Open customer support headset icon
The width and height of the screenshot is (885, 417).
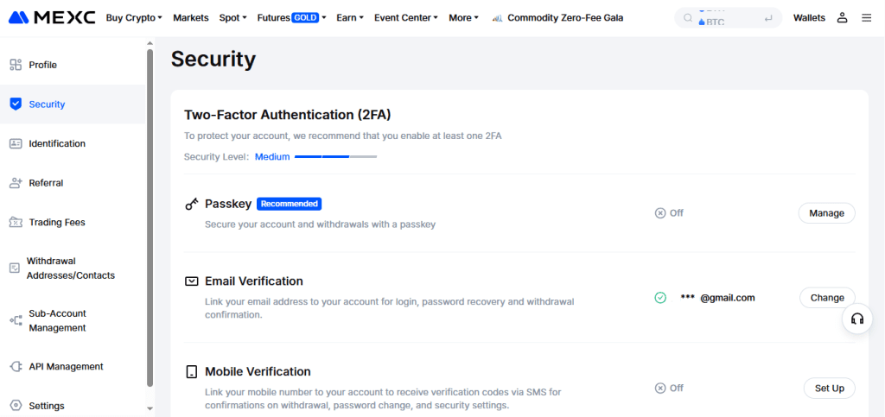coord(857,319)
